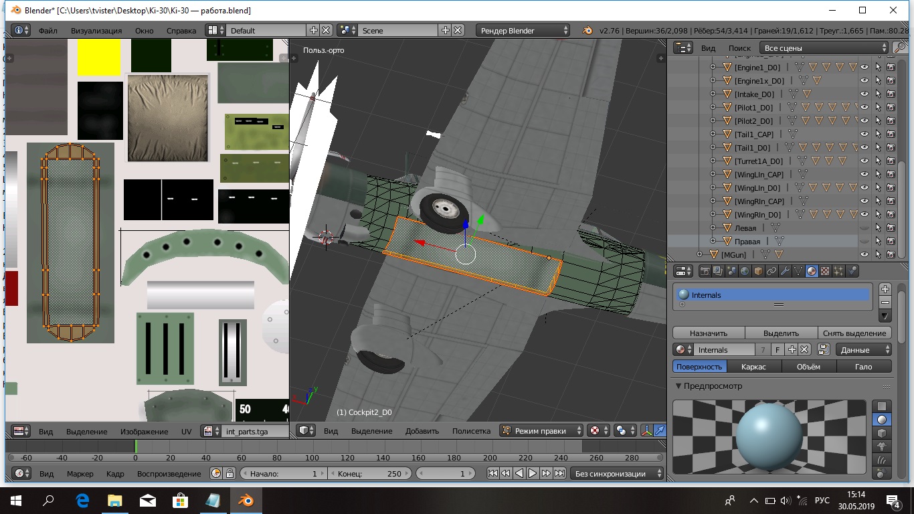Open the Рендер Blender engine dropdown
The width and height of the screenshot is (914, 514).
tap(523, 31)
